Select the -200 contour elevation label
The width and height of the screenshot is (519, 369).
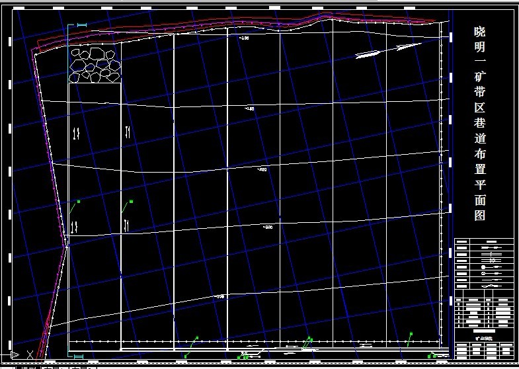click(262, 169)
